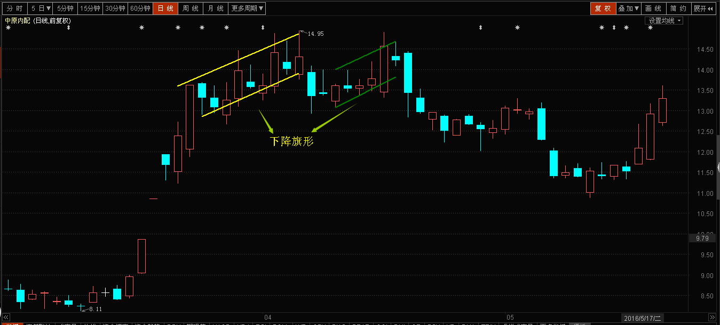Click the 04 month label on time axis
The image size is (720, 325).
tap(268, 318)
